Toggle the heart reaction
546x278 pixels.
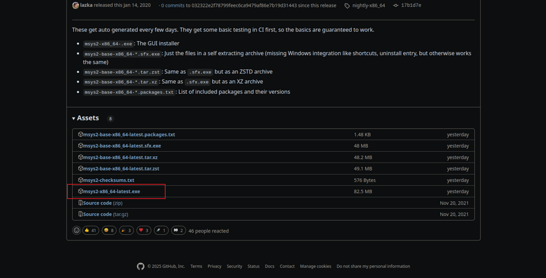144,230
